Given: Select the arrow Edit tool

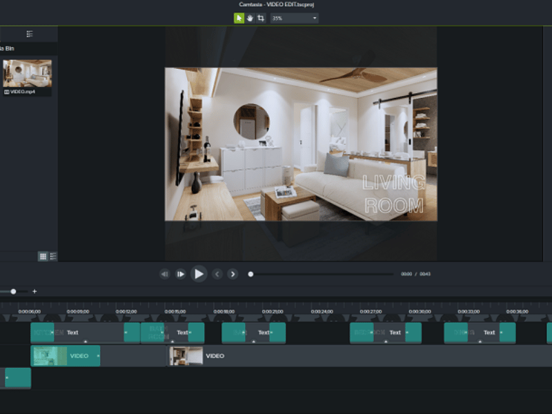Looking at the screenshot, I should click(239, 18).
